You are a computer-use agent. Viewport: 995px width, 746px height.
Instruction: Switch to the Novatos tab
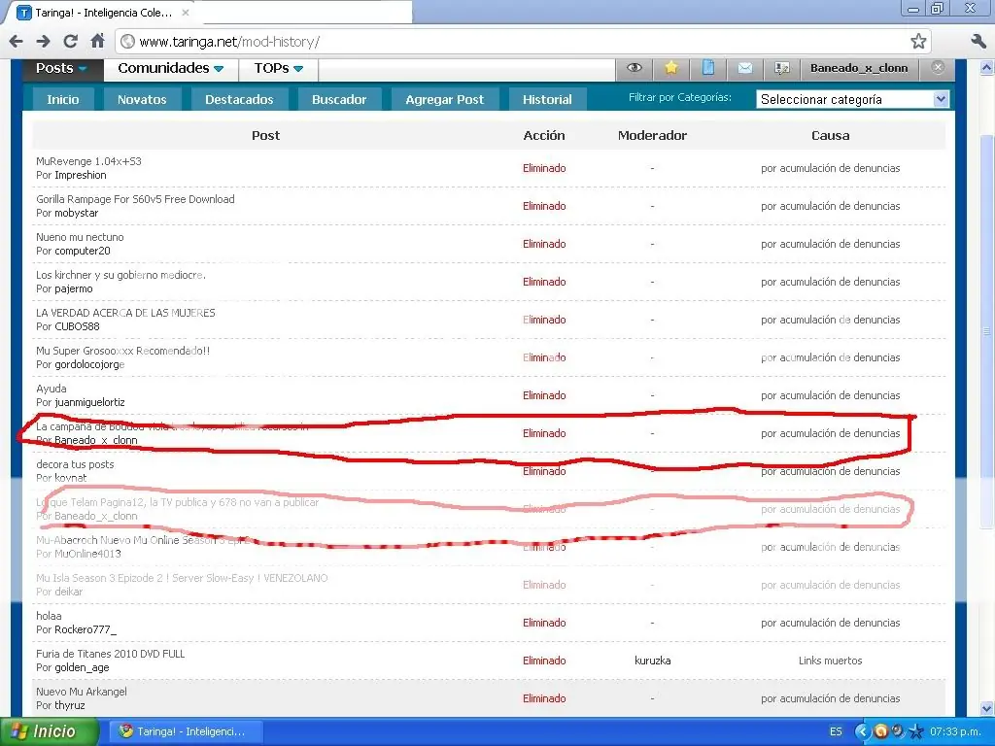click(x=142, y=100)
